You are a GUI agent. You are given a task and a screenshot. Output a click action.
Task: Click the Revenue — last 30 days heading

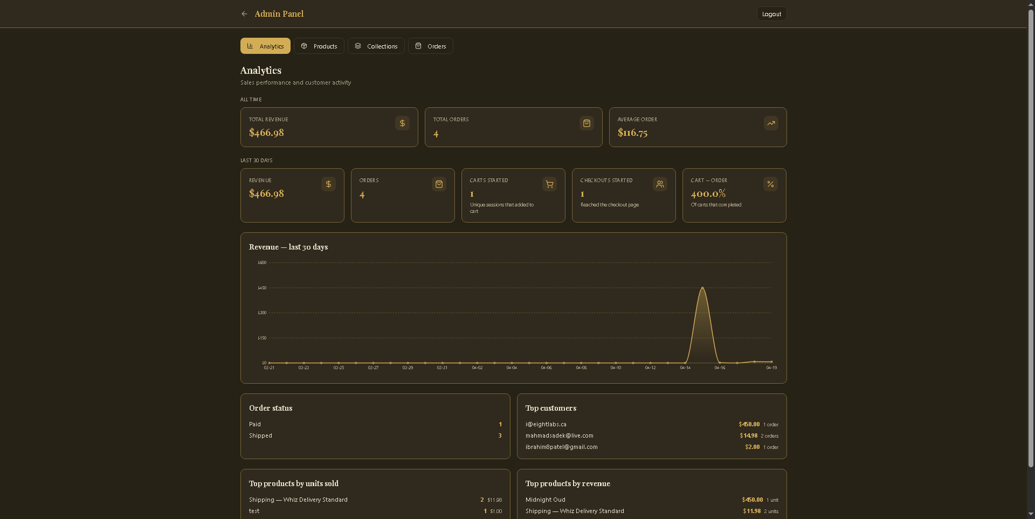[288, 247]
